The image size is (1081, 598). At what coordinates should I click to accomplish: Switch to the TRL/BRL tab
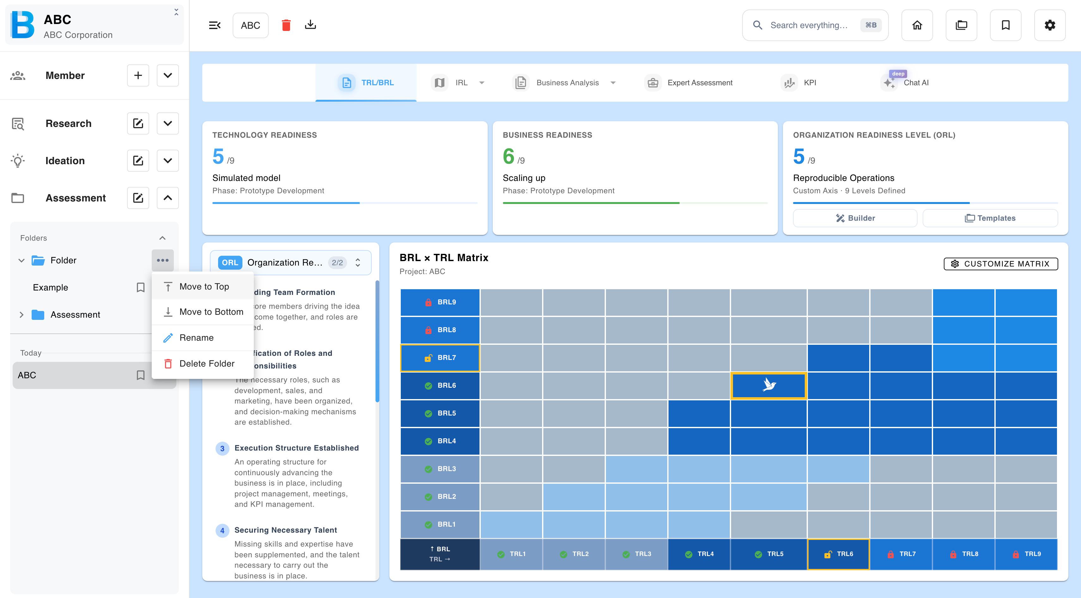[x=366, y=82]
